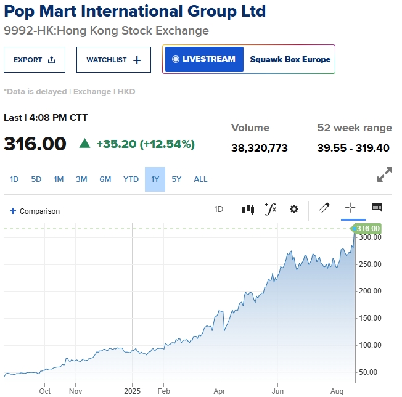Expand chart to full screen
This screenshot has height=397, width=402.
(385, 175)
